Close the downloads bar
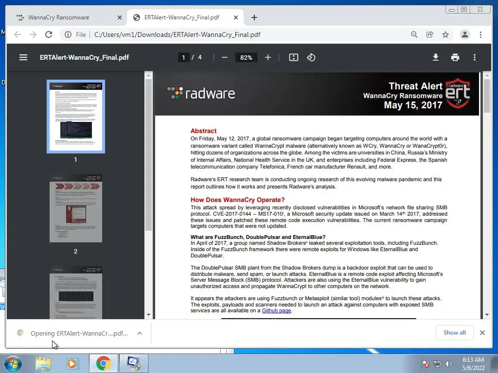The width and height of the screenshot is (498, 373). [x=482, y=333]
